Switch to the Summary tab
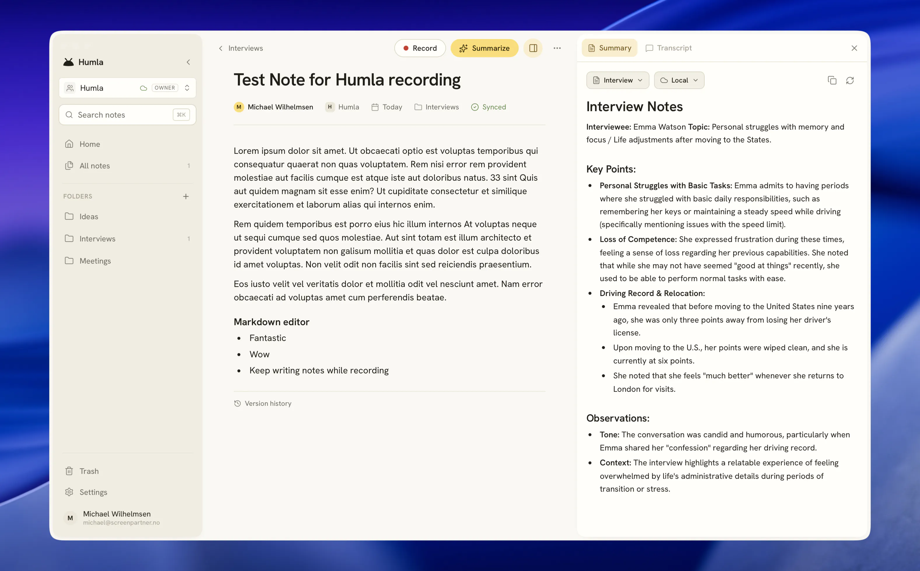 (x=609, y=48)
